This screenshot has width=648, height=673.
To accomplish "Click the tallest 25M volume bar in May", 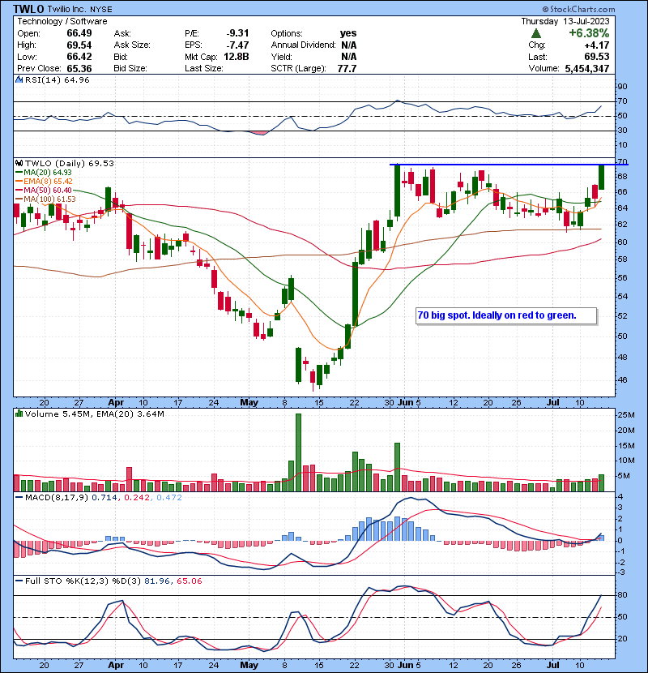I will (298, 452).
